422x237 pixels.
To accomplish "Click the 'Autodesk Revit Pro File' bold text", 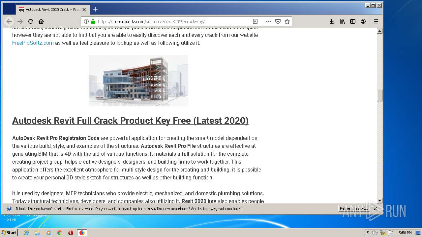I will [x=168, y=146].
